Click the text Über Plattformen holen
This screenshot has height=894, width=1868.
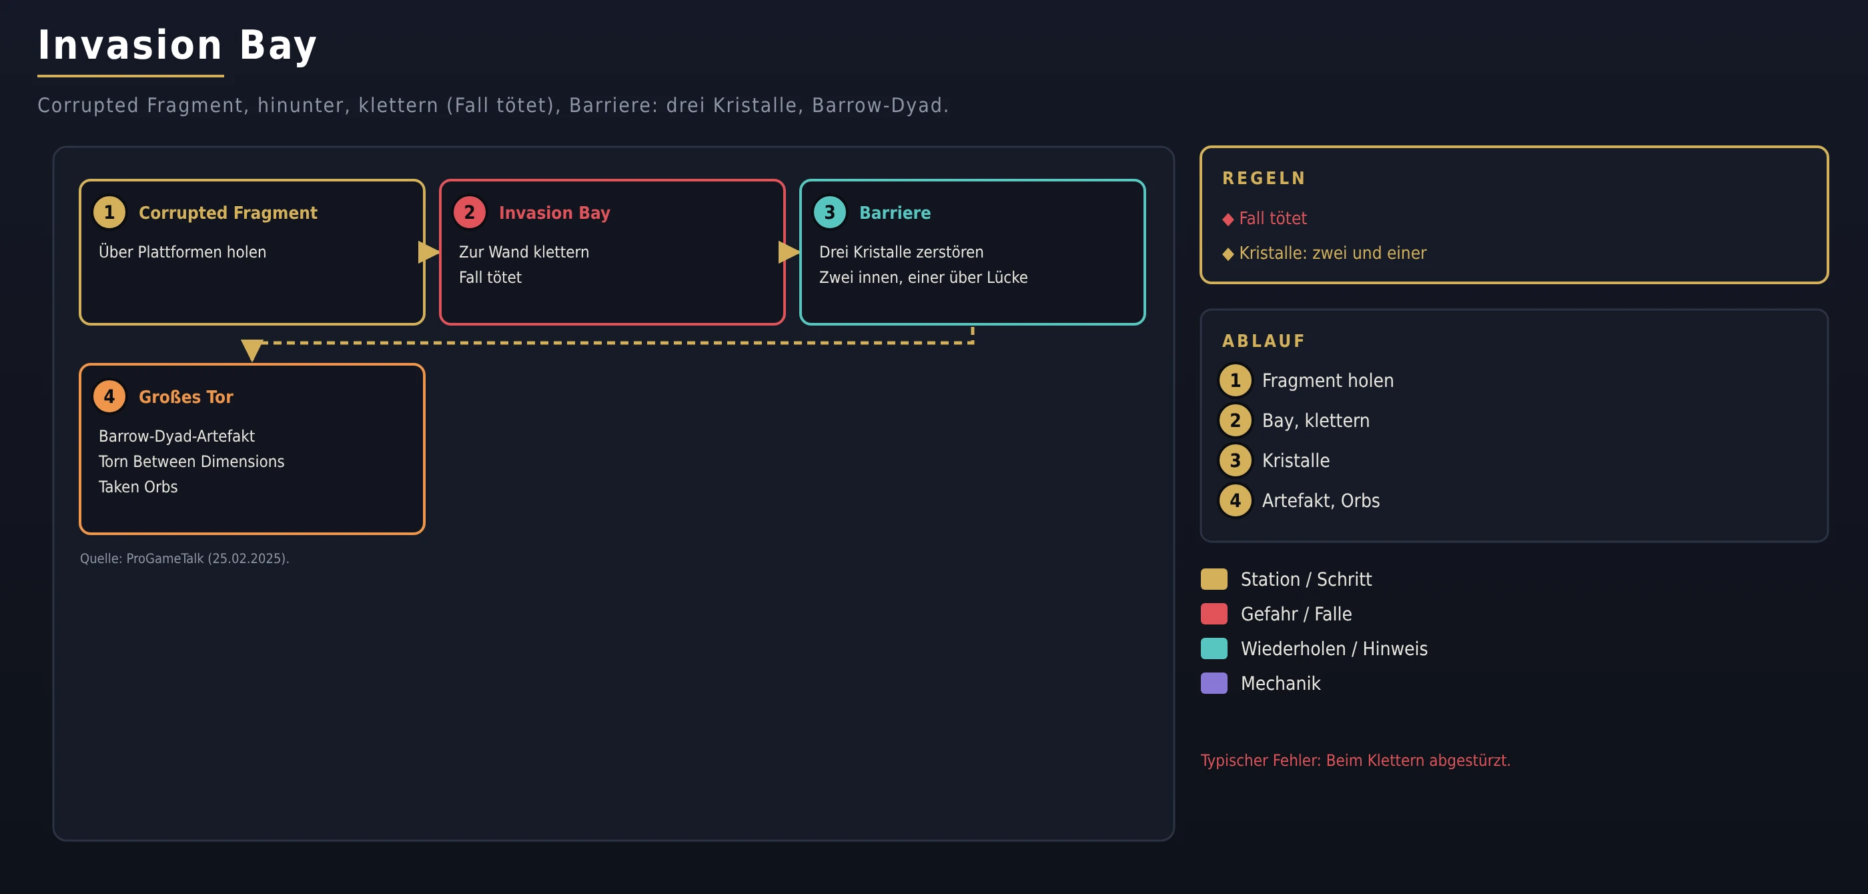click(x=183, y=252)
